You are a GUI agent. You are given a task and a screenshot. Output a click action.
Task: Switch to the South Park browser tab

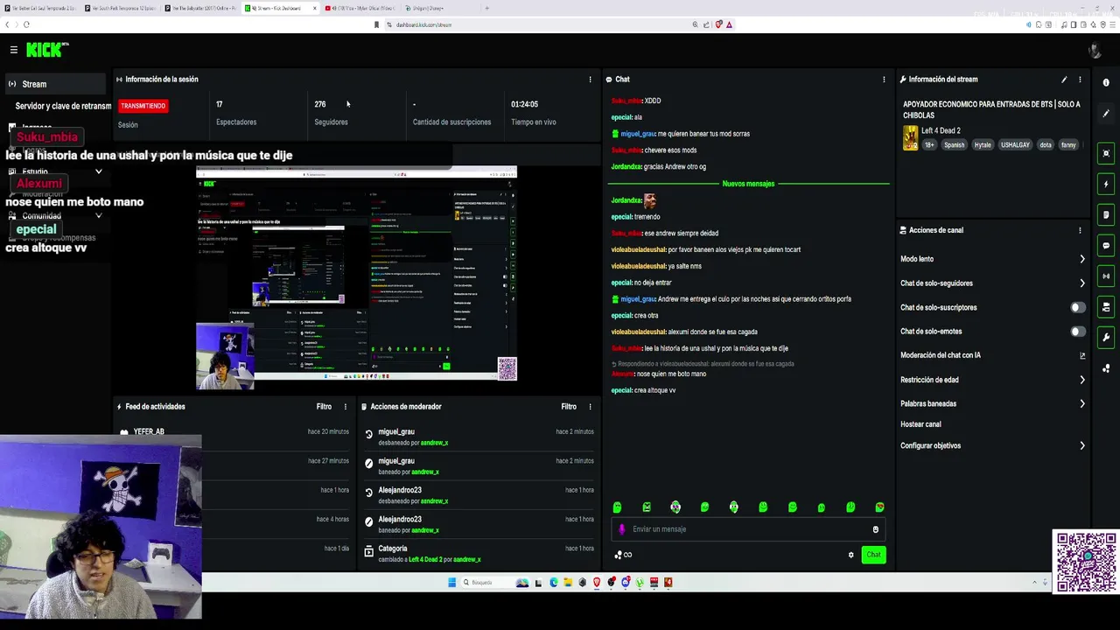point(119,8)
